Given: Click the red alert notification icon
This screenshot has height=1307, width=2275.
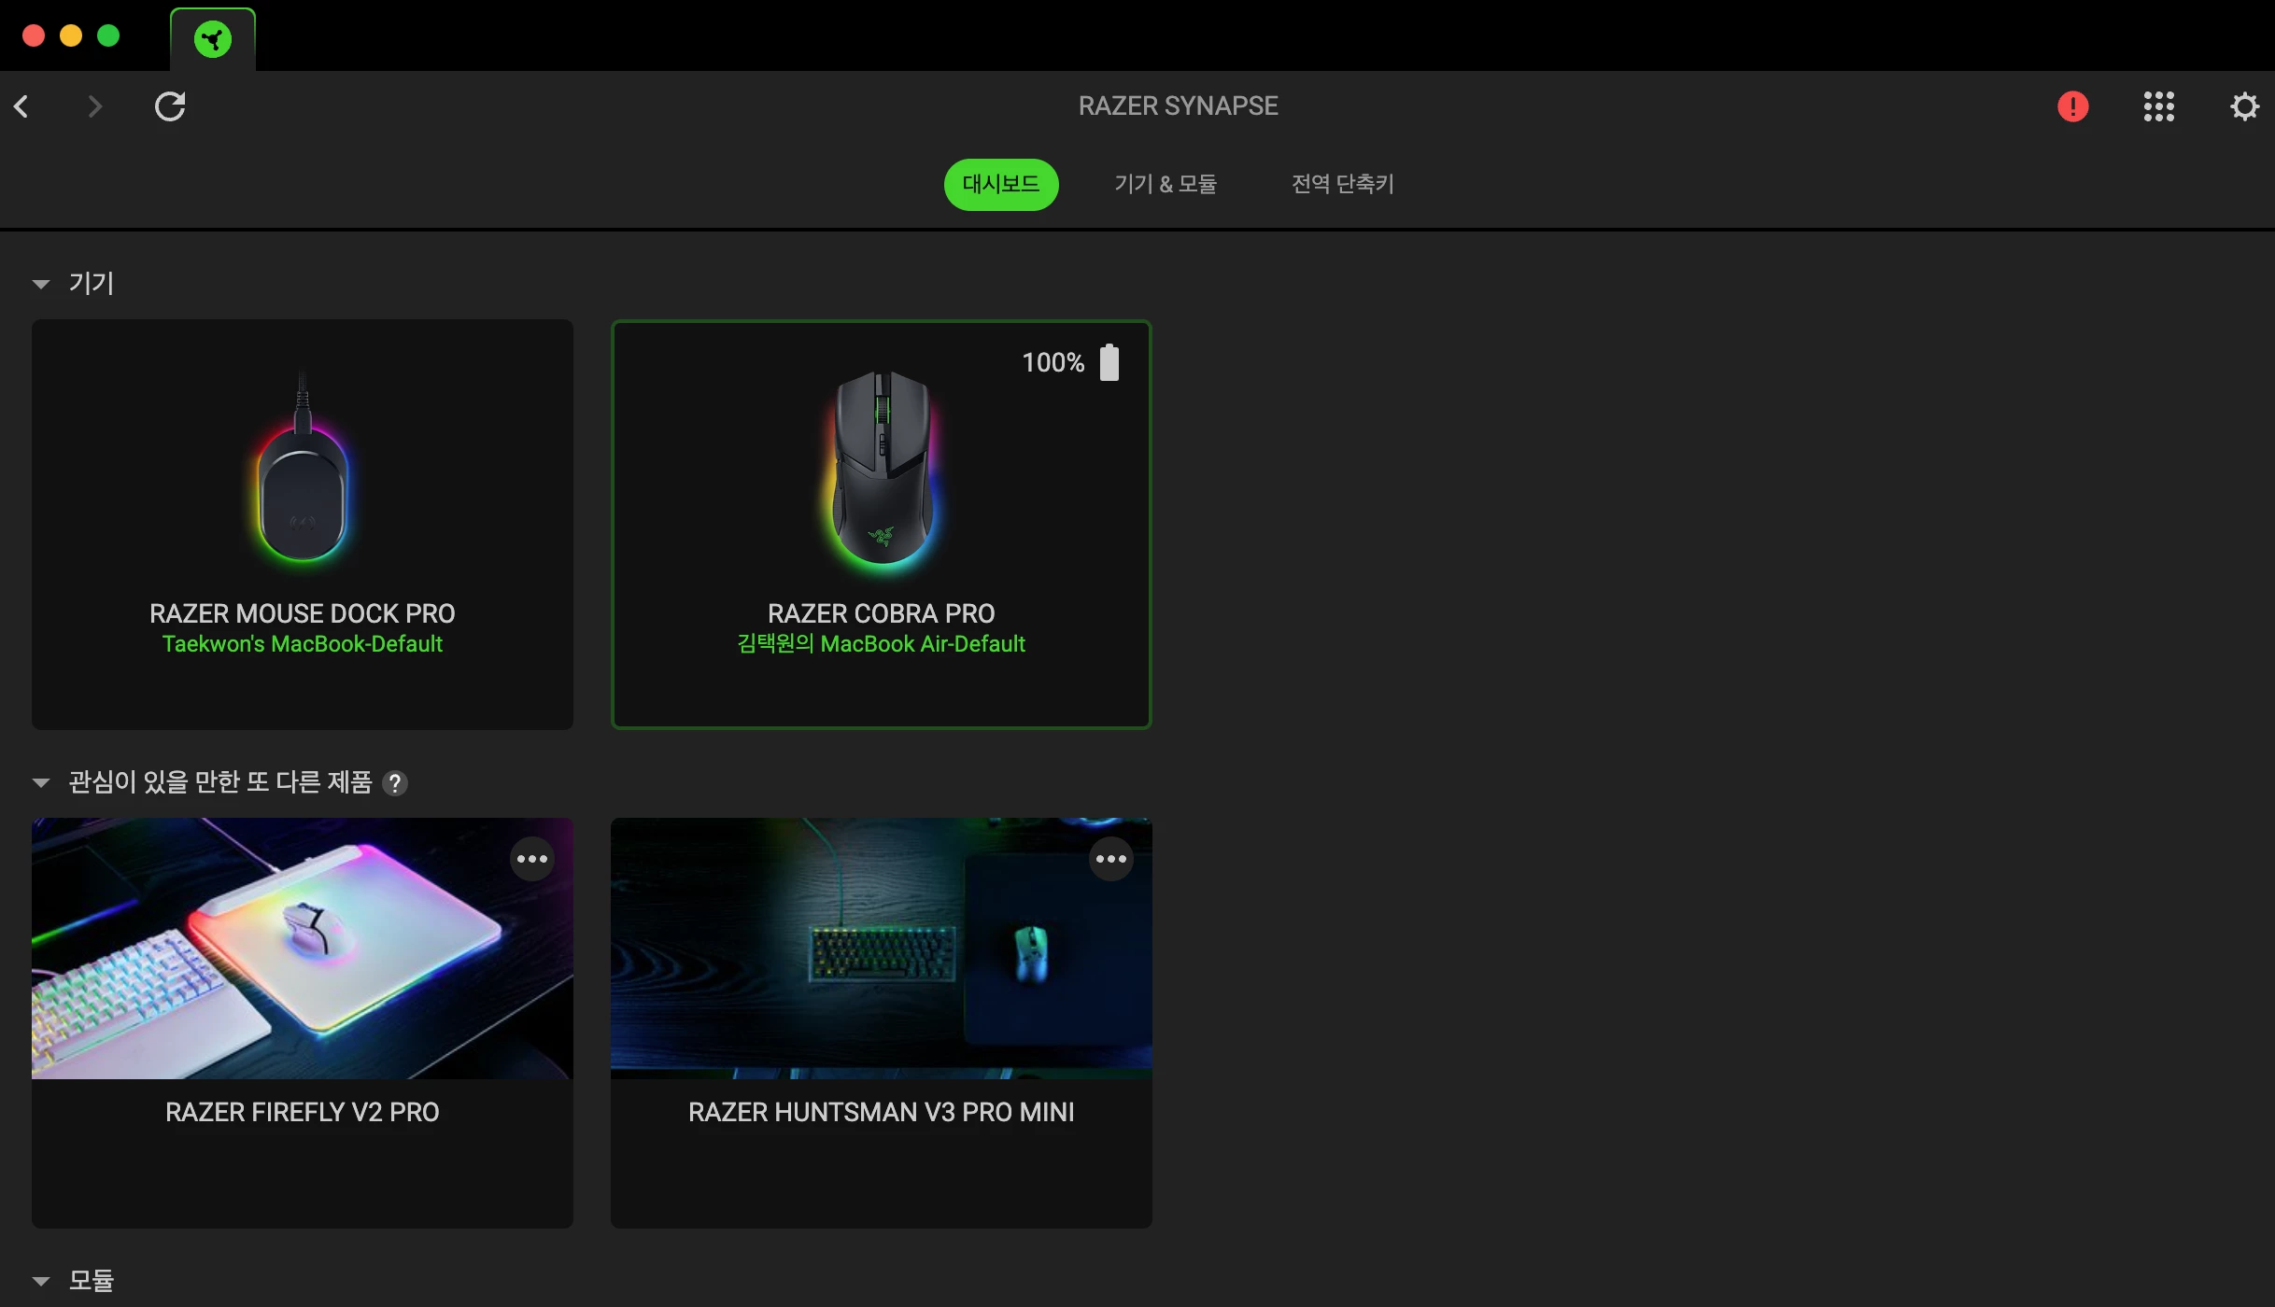Looking at the screenshot, I should point(2072,106).
